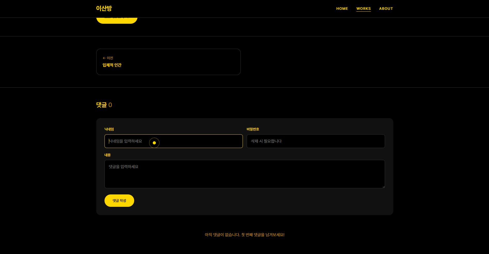Screen dimensions: 489x254
Task: Open previous post titled 입체적 인간
Action: (x=112, y=65)
